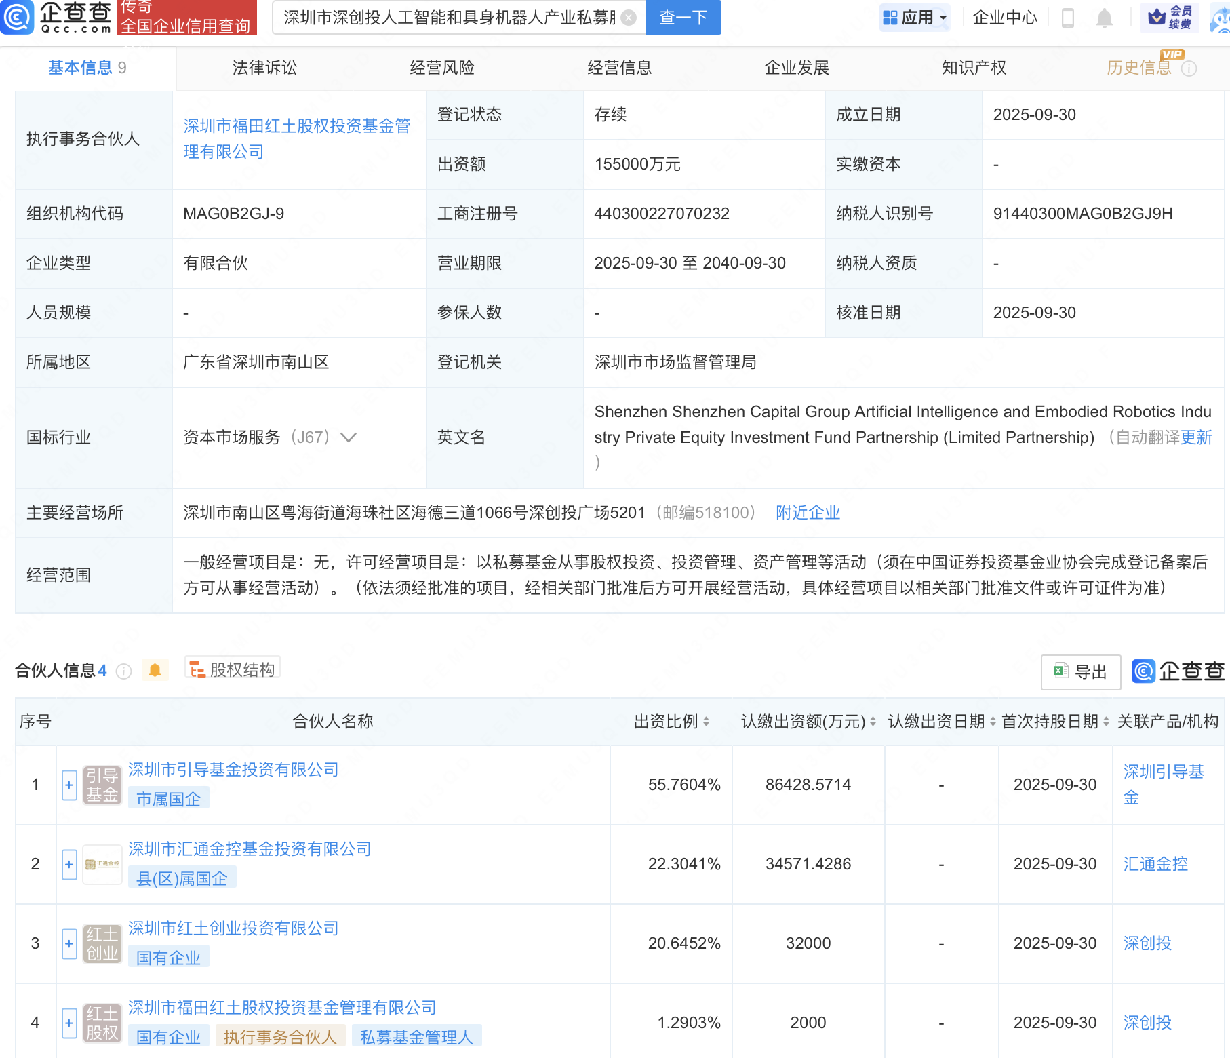Viewport: 1230px width, 1058px height.
Task: Switch to the 知识产权 tab
Action: pos(974,68)
